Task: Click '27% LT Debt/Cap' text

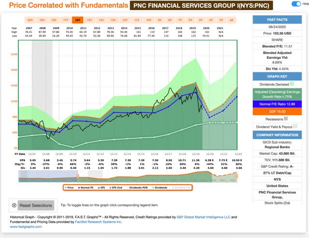Action: click(277, 173)
